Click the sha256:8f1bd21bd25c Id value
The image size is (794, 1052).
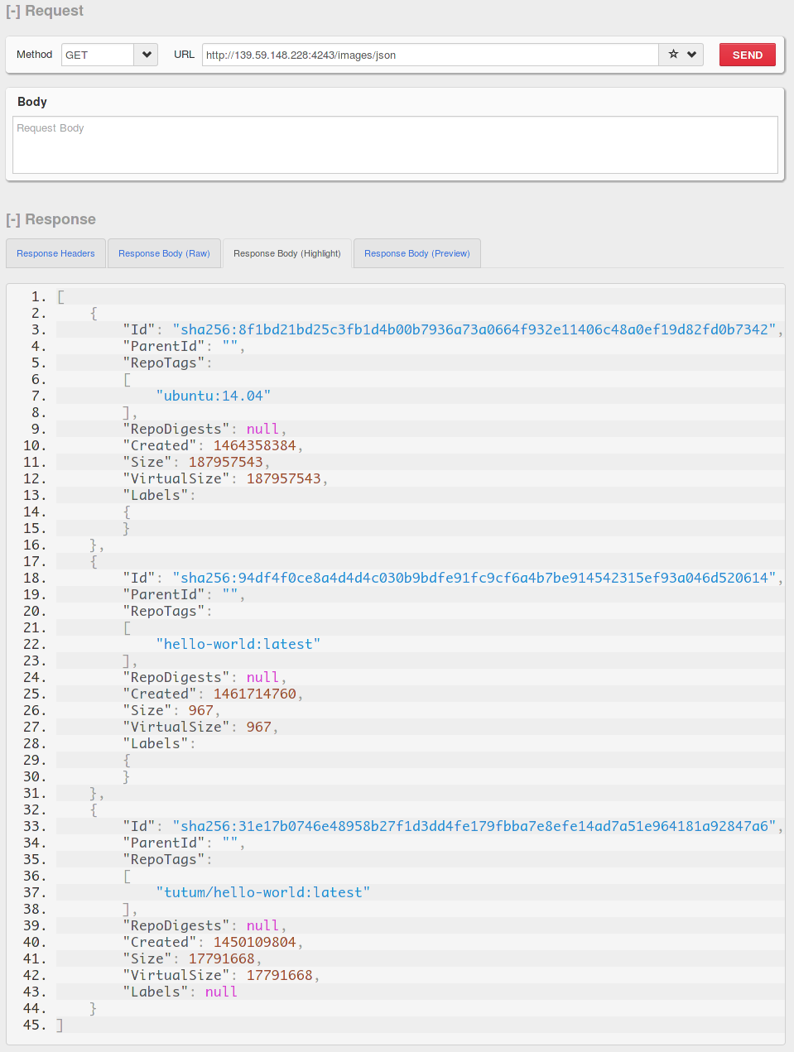[474, 329]
